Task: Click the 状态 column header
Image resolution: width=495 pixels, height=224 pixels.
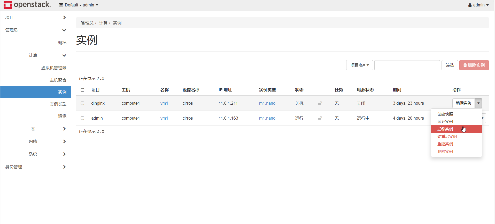Action: (299, 90)
